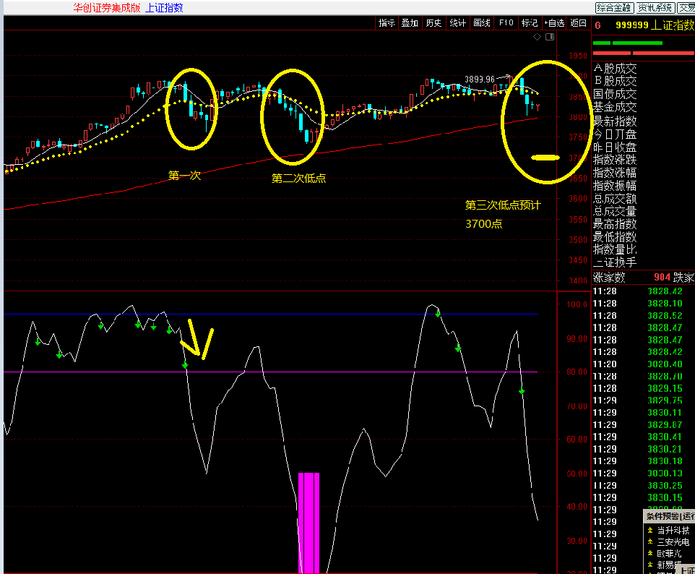The width and height of the screenshot is (695, 574).
Task: Click the alert arrow icon beside 三安光电
Action: click(x=650, y=541)
